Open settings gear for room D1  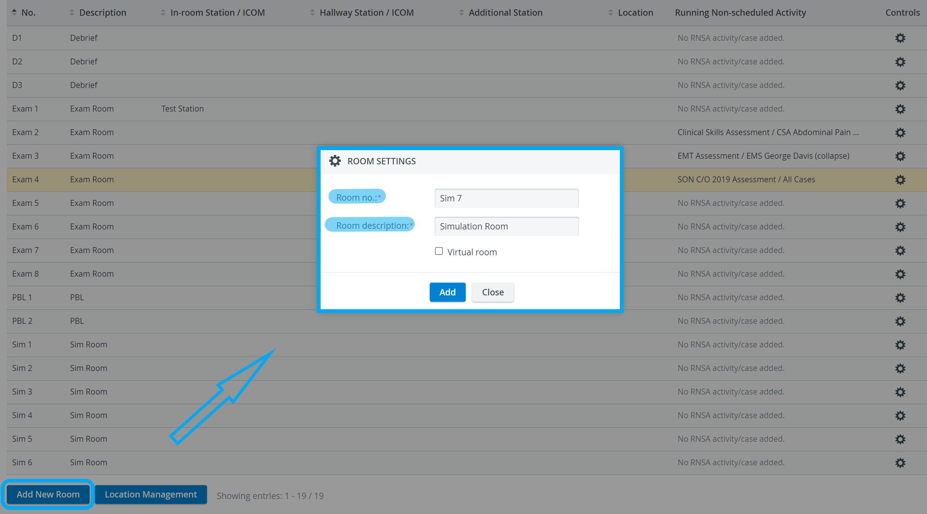click(x=900, y=38)
